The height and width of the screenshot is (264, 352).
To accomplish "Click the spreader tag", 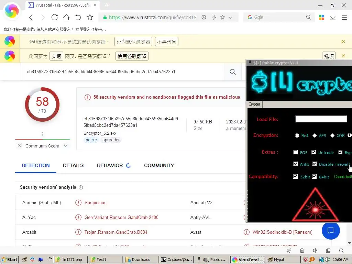I will 111,140.
